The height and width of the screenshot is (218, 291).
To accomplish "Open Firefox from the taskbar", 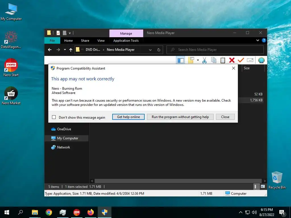I will point(91,212).
